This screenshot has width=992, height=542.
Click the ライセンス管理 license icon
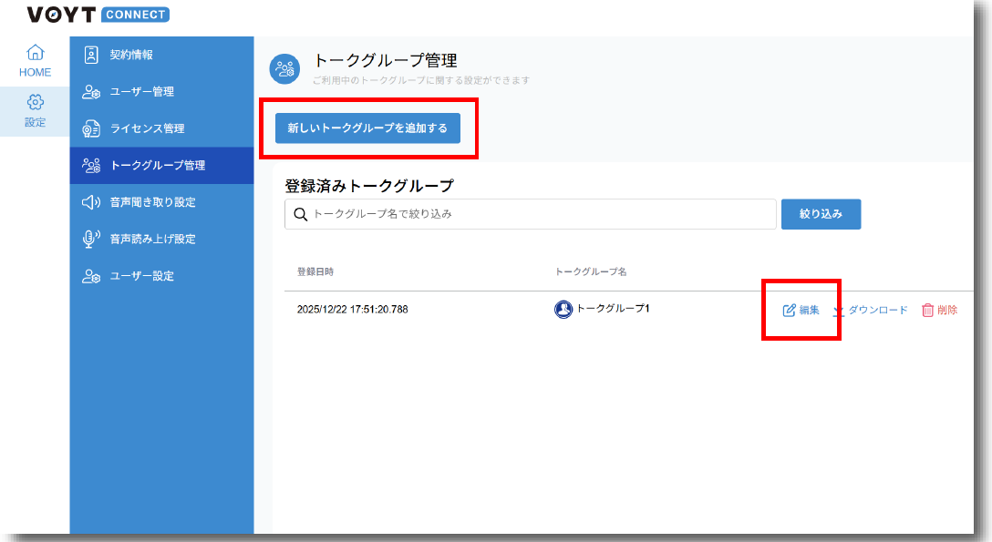tap(89, 128)
